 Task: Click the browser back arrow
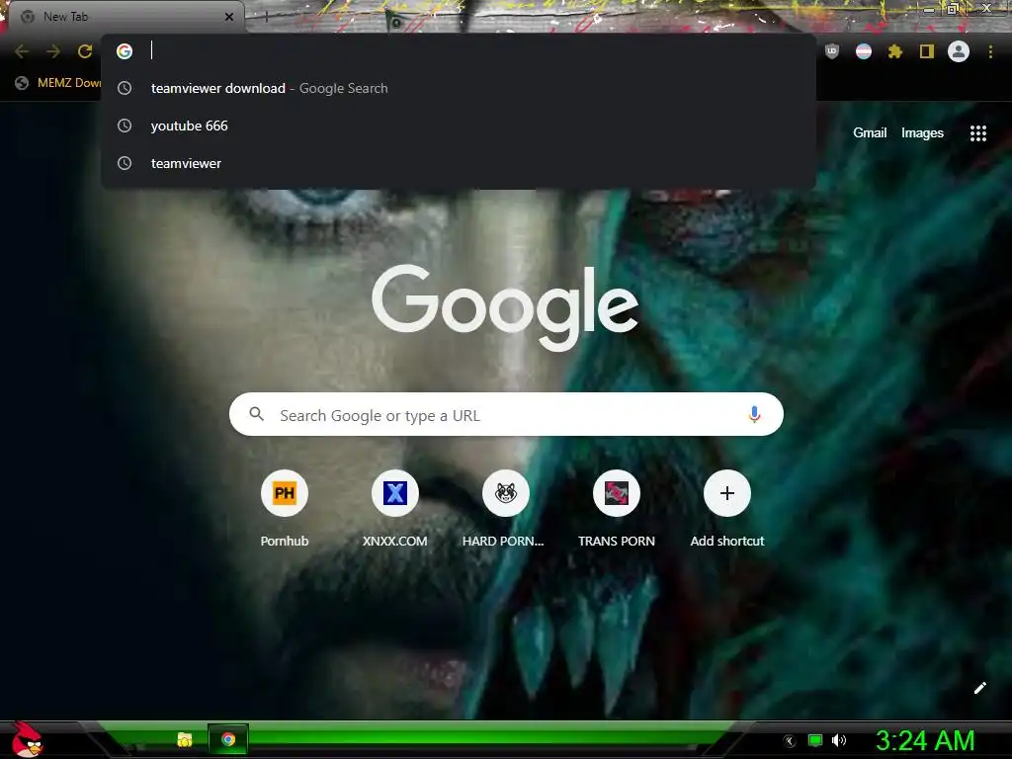pos(22,51)
